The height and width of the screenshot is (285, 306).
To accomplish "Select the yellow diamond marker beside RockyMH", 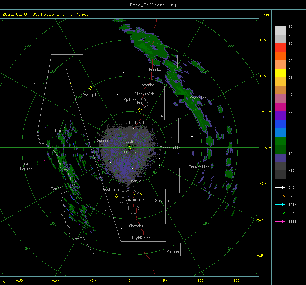I will click(91, 88).
